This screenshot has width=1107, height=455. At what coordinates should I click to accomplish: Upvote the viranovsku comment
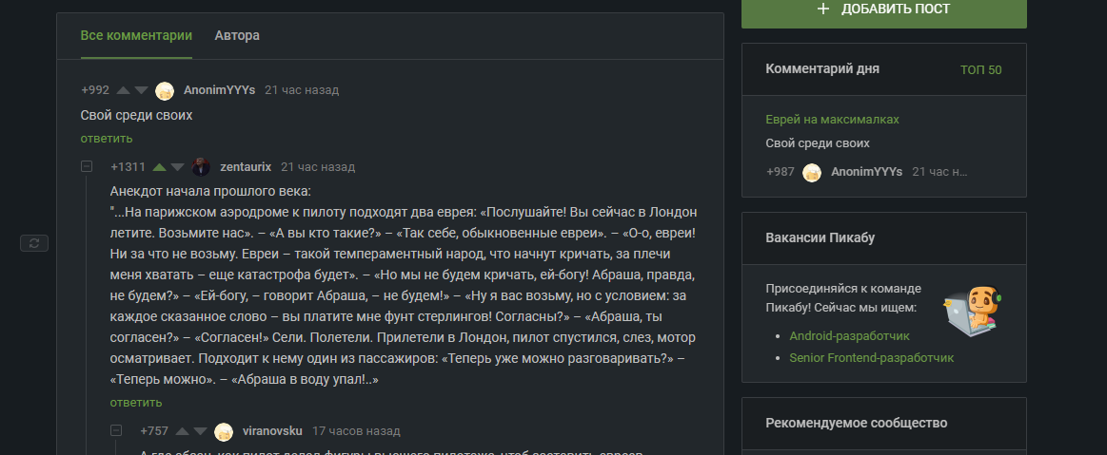182,431
